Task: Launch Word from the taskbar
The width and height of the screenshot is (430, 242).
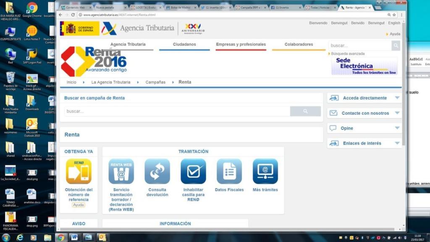Action: coord(75,237)
